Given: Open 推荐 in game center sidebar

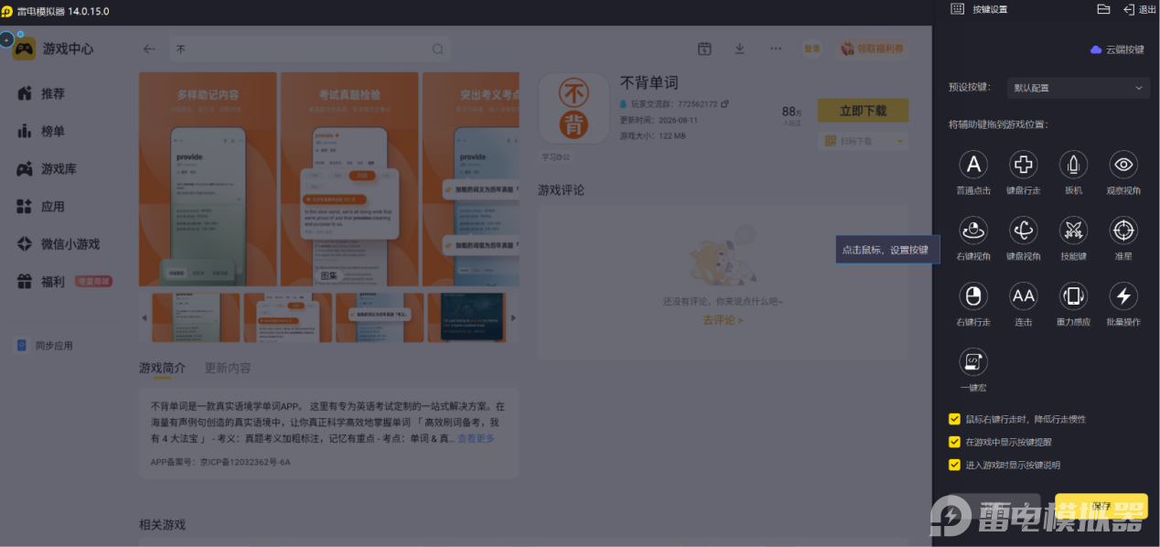Looking at the screenshot, I should coord(41,93).
